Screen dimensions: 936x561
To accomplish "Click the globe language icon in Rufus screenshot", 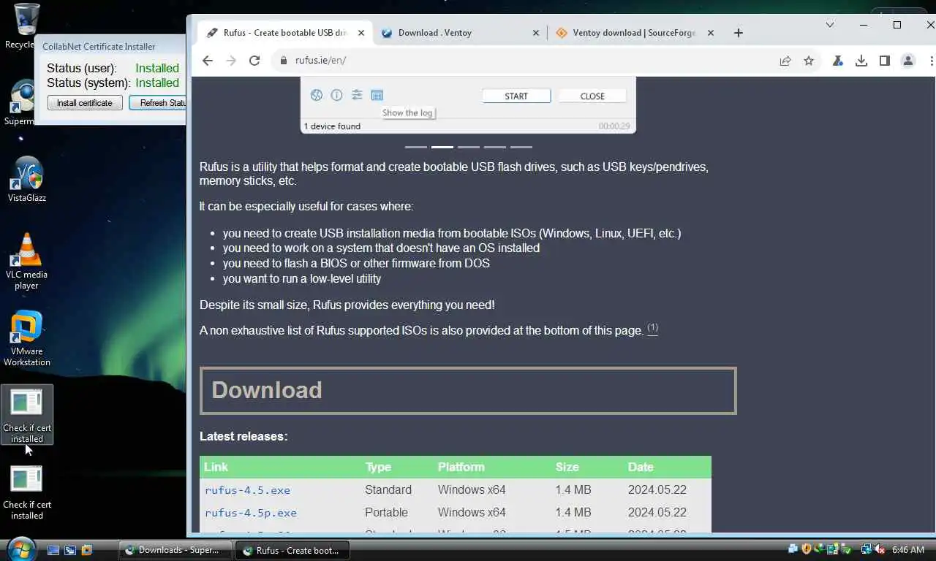I will (317, 95).
